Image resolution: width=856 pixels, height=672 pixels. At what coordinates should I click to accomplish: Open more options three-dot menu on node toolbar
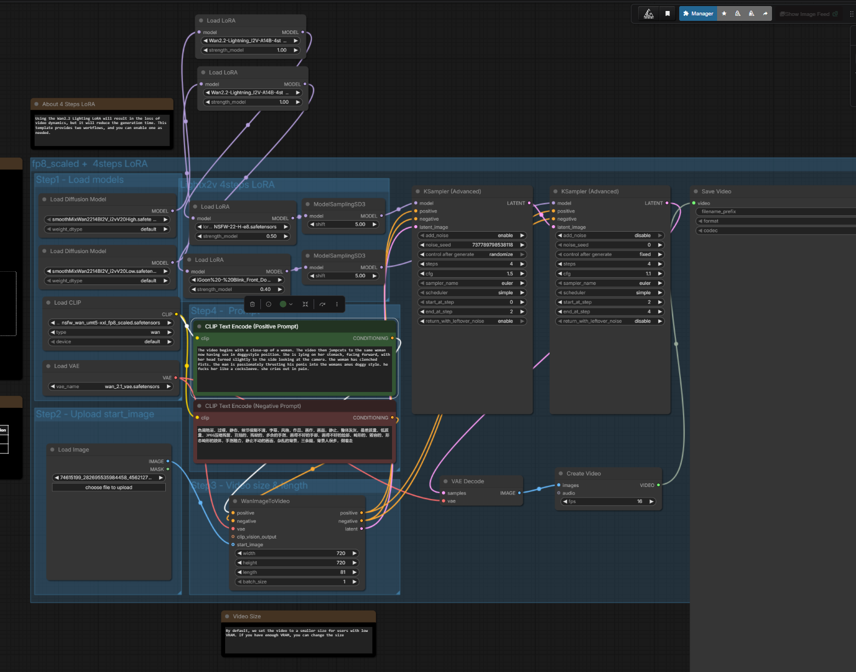tap(337, 304)
